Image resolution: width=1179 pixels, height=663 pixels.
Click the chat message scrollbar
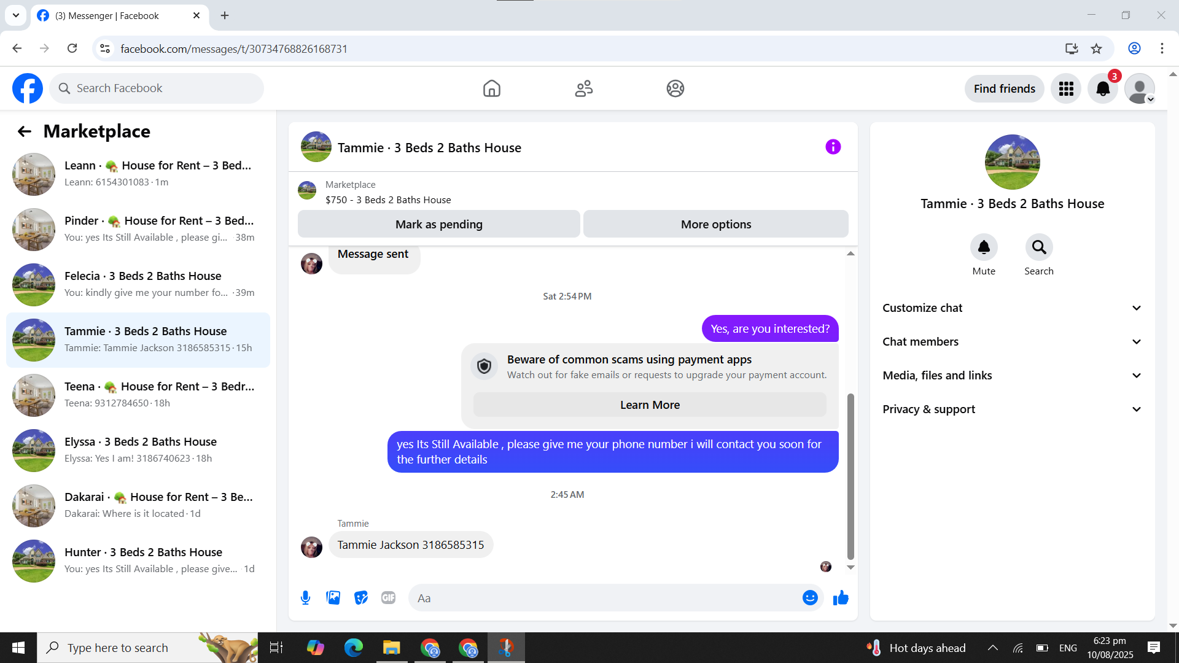point(850,476)
